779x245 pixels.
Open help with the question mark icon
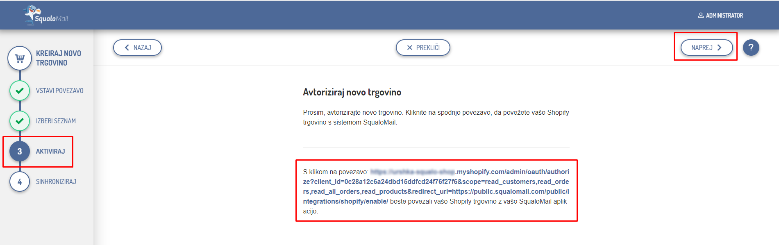pos(751,48)
